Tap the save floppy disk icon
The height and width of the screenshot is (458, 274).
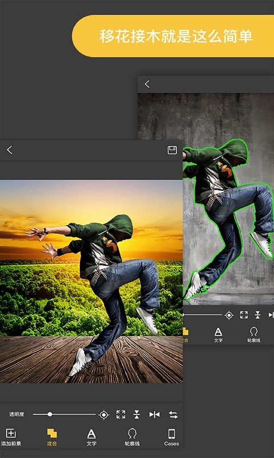point(172,150)
